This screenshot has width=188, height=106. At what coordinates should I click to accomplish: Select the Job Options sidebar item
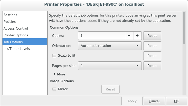click(x=13, y=42)
